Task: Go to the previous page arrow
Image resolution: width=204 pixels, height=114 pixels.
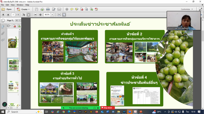Action: [3, 14]
